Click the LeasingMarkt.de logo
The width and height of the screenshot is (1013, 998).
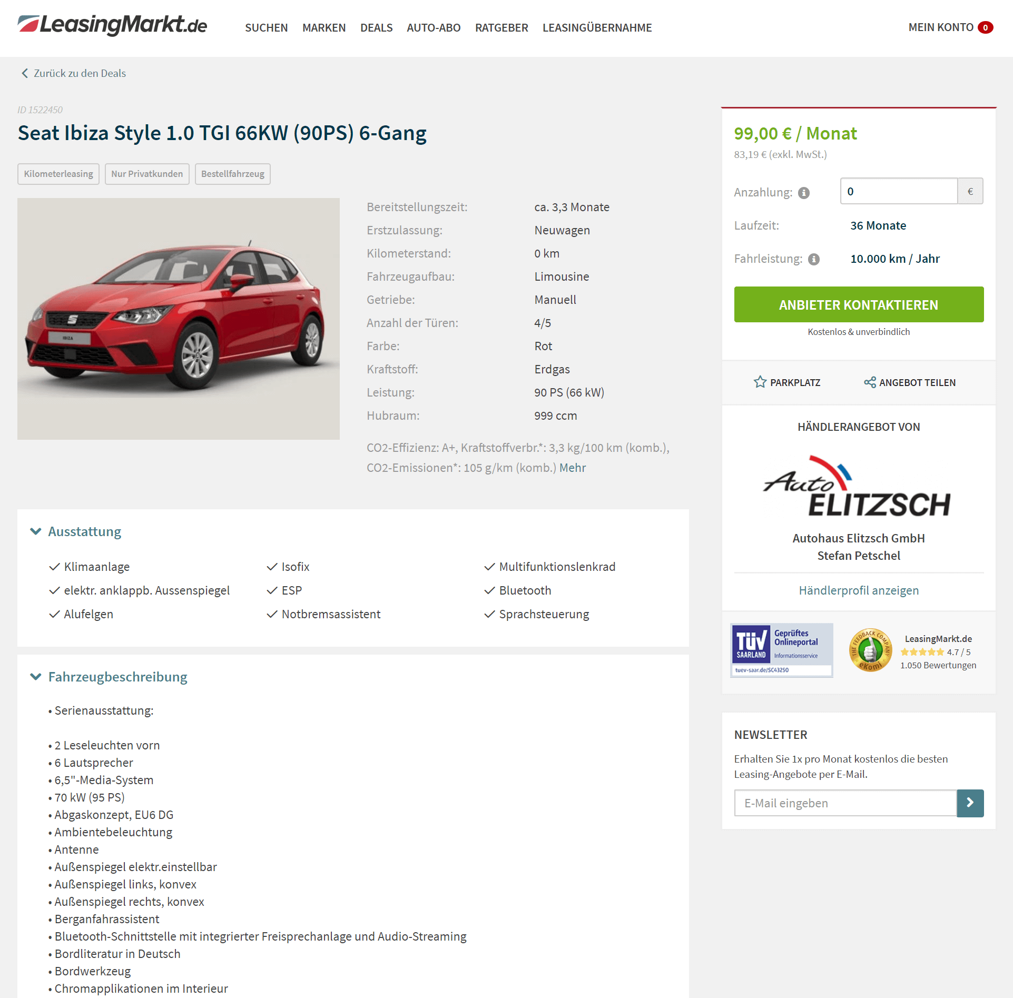click(x=112, y=25)
